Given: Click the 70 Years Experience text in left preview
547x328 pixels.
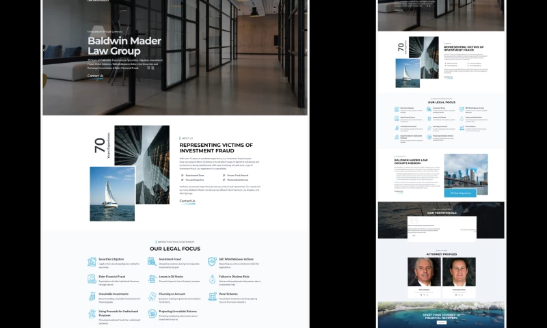Looking at the screenshot, I should 102,146.
